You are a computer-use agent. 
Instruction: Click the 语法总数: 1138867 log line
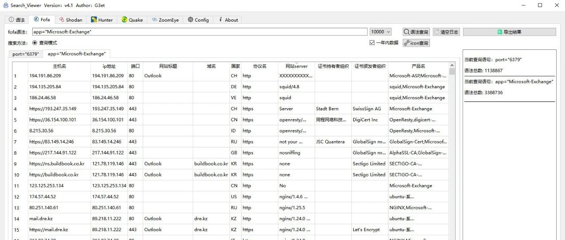(483, 71)
